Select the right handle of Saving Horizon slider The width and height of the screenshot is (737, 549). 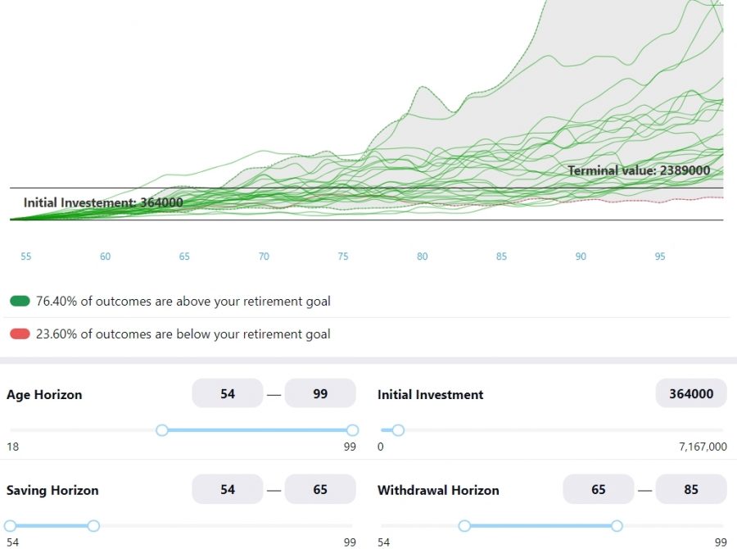pos(93,526)
